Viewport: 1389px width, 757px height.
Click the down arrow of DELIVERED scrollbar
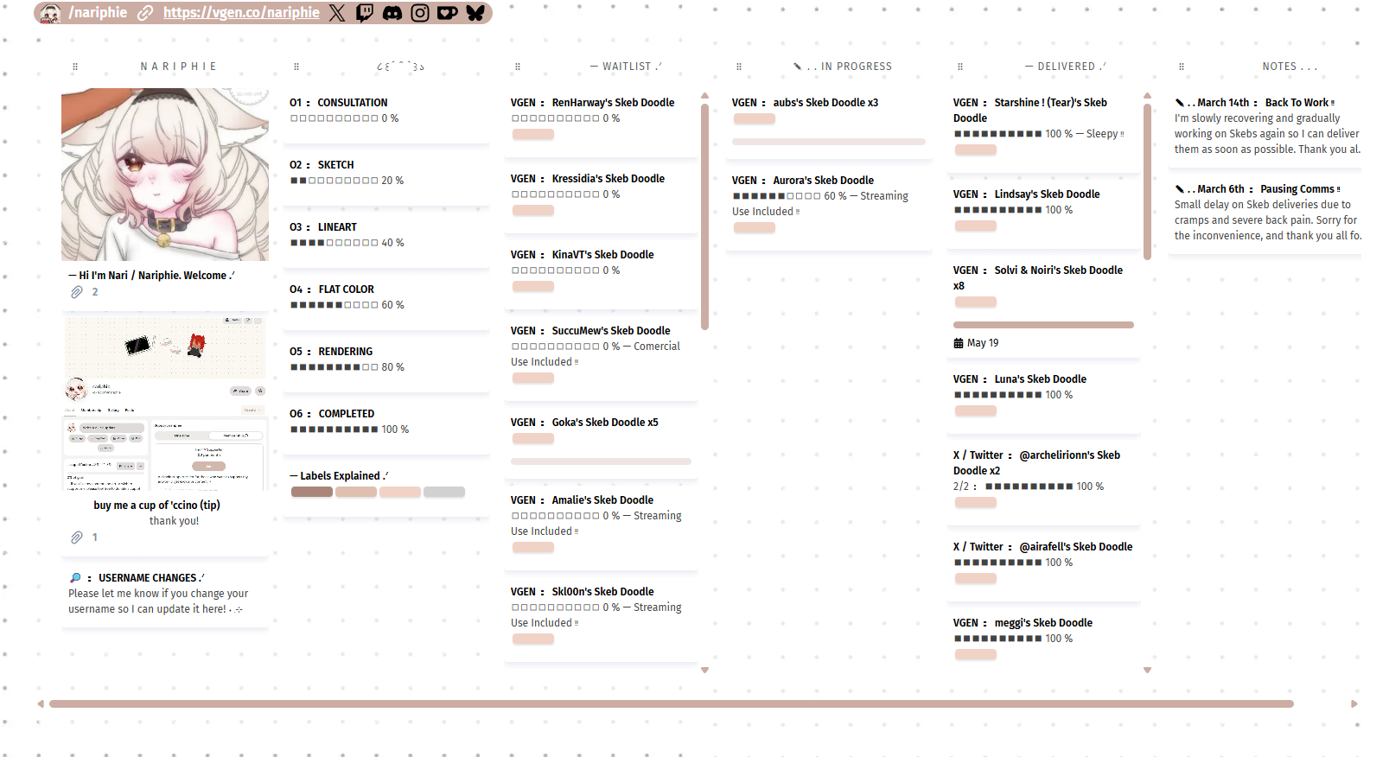click(x=1147, y=670)
